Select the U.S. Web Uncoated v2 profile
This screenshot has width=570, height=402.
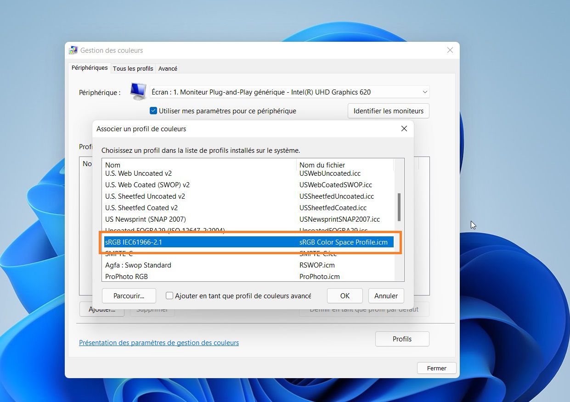(138, 173)
